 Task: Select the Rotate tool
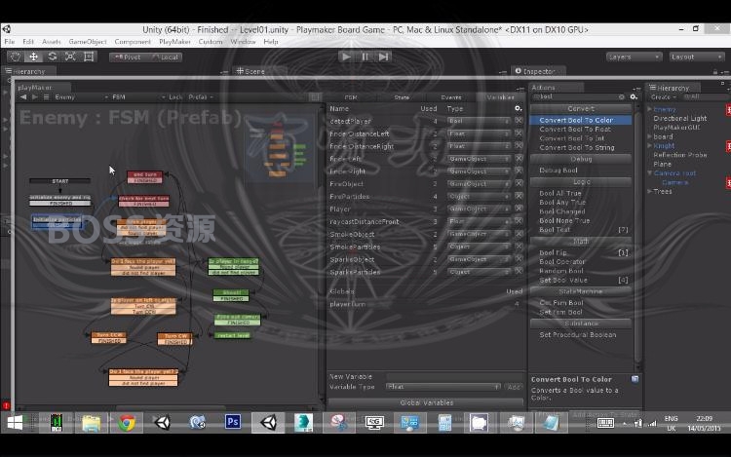point(53,57)
